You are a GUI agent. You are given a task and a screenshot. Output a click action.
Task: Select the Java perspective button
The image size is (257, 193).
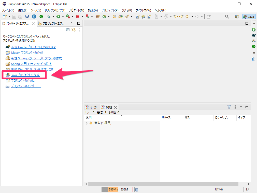click(x=249, y=16)
